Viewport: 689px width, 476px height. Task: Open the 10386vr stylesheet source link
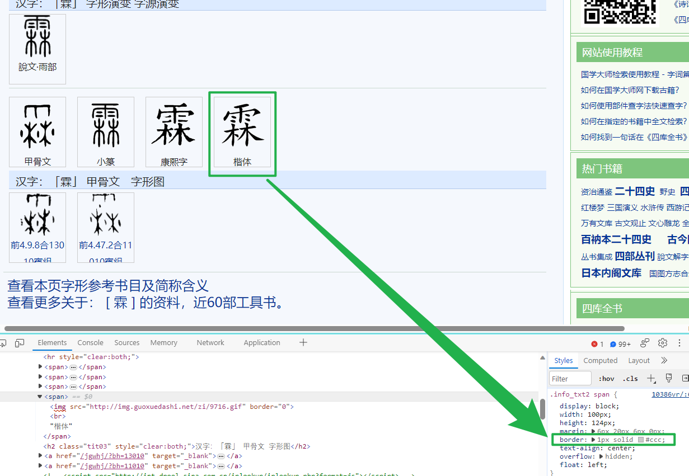click(670, 394)
